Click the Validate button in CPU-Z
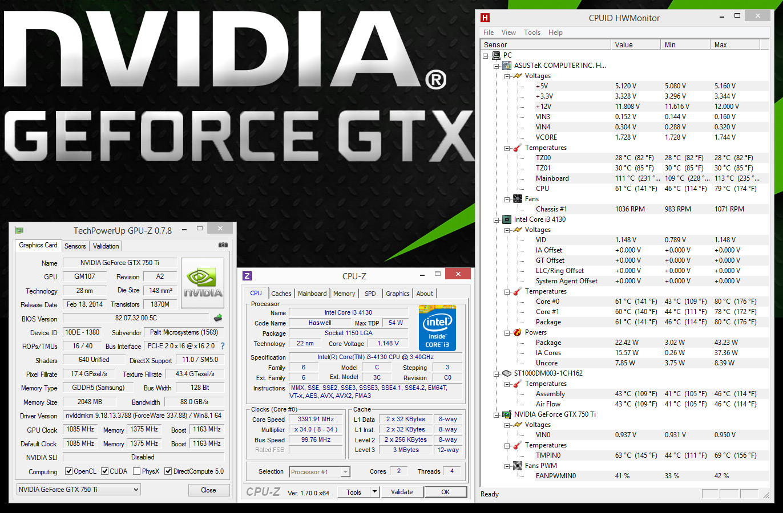 coord(402,492)
